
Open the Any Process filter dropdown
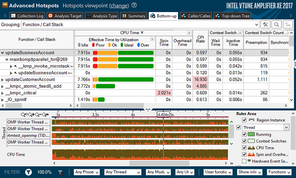[x=87, y=172]
